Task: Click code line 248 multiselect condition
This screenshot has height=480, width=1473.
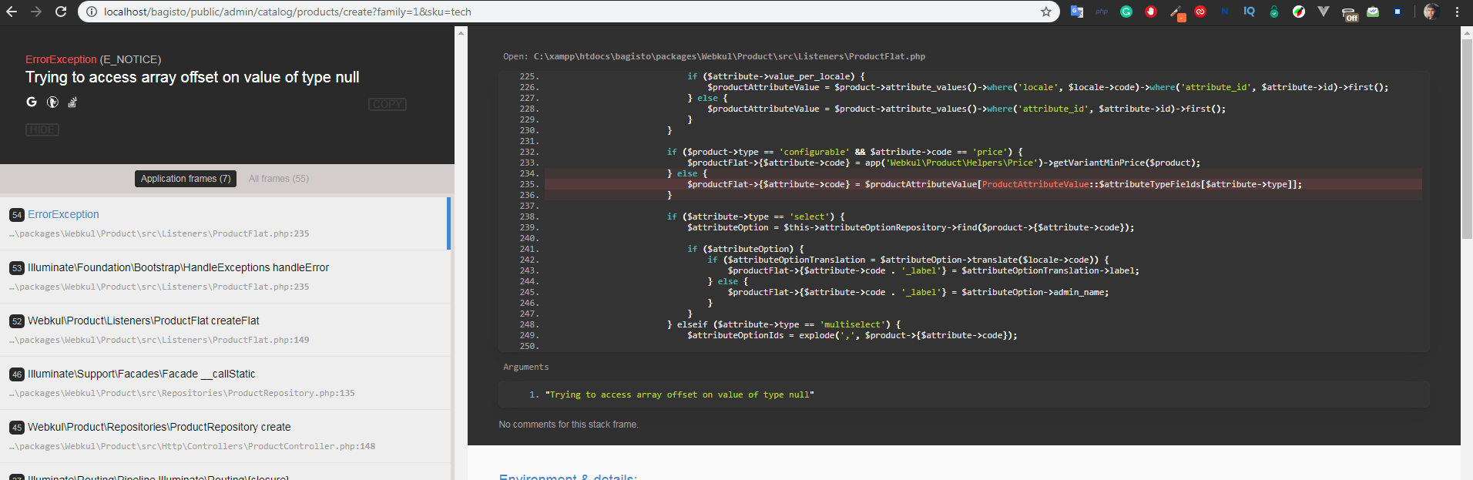Action: 783,324
